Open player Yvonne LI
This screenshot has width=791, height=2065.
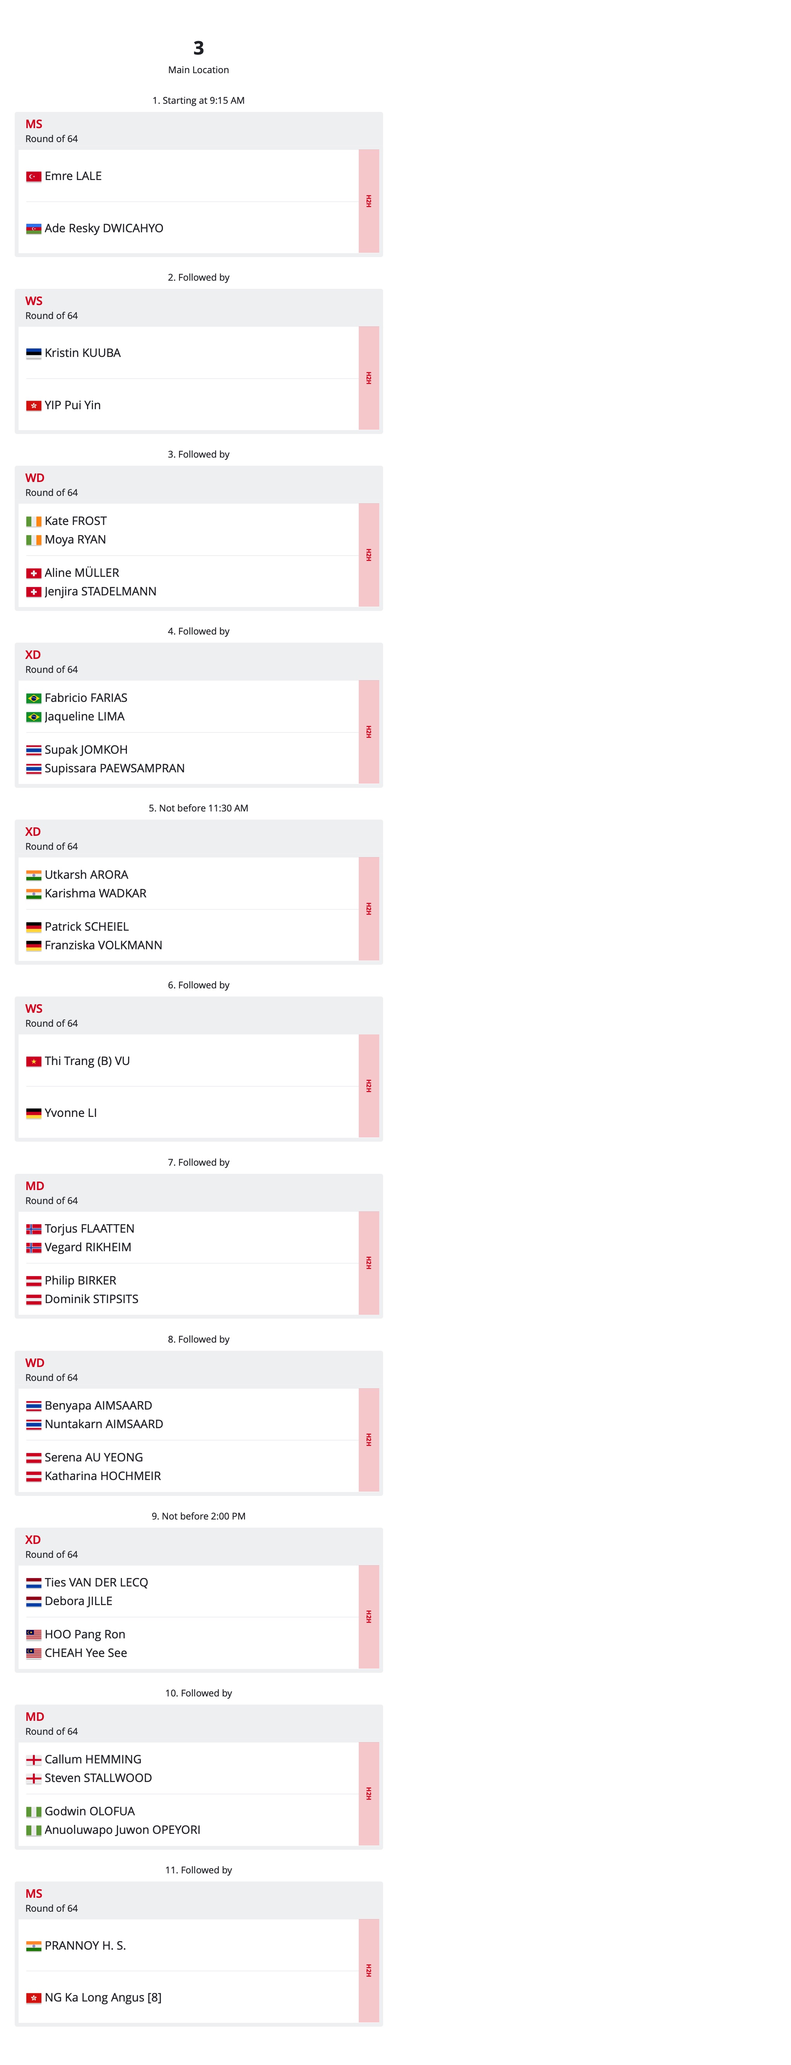click(x=70, y=1113)
